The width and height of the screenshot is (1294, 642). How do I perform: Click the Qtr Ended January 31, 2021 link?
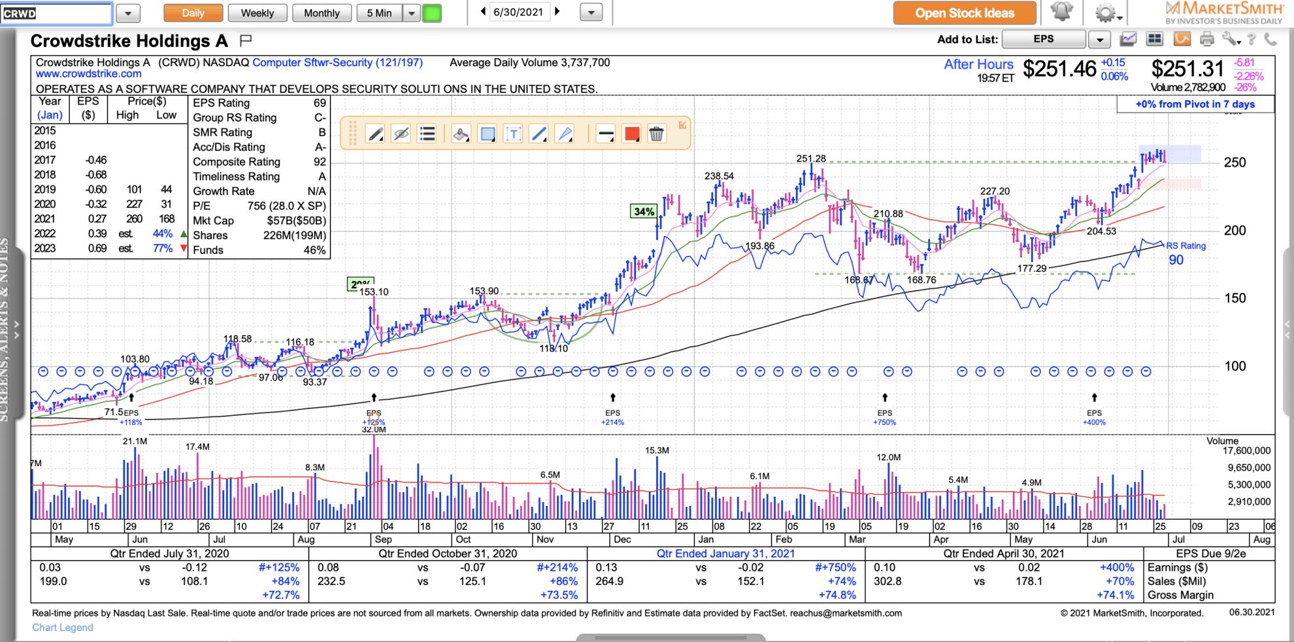tap(725, 554)
